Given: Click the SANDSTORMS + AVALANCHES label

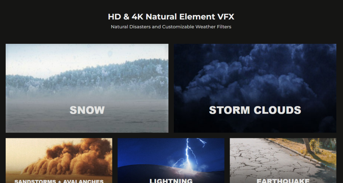Looking at the screenshot, I should click(59, 181).
